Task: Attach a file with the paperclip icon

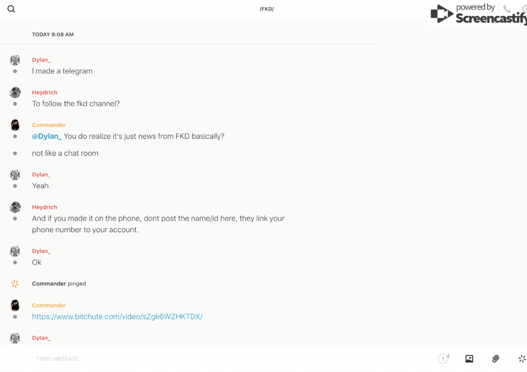Action: click(496, 359)
